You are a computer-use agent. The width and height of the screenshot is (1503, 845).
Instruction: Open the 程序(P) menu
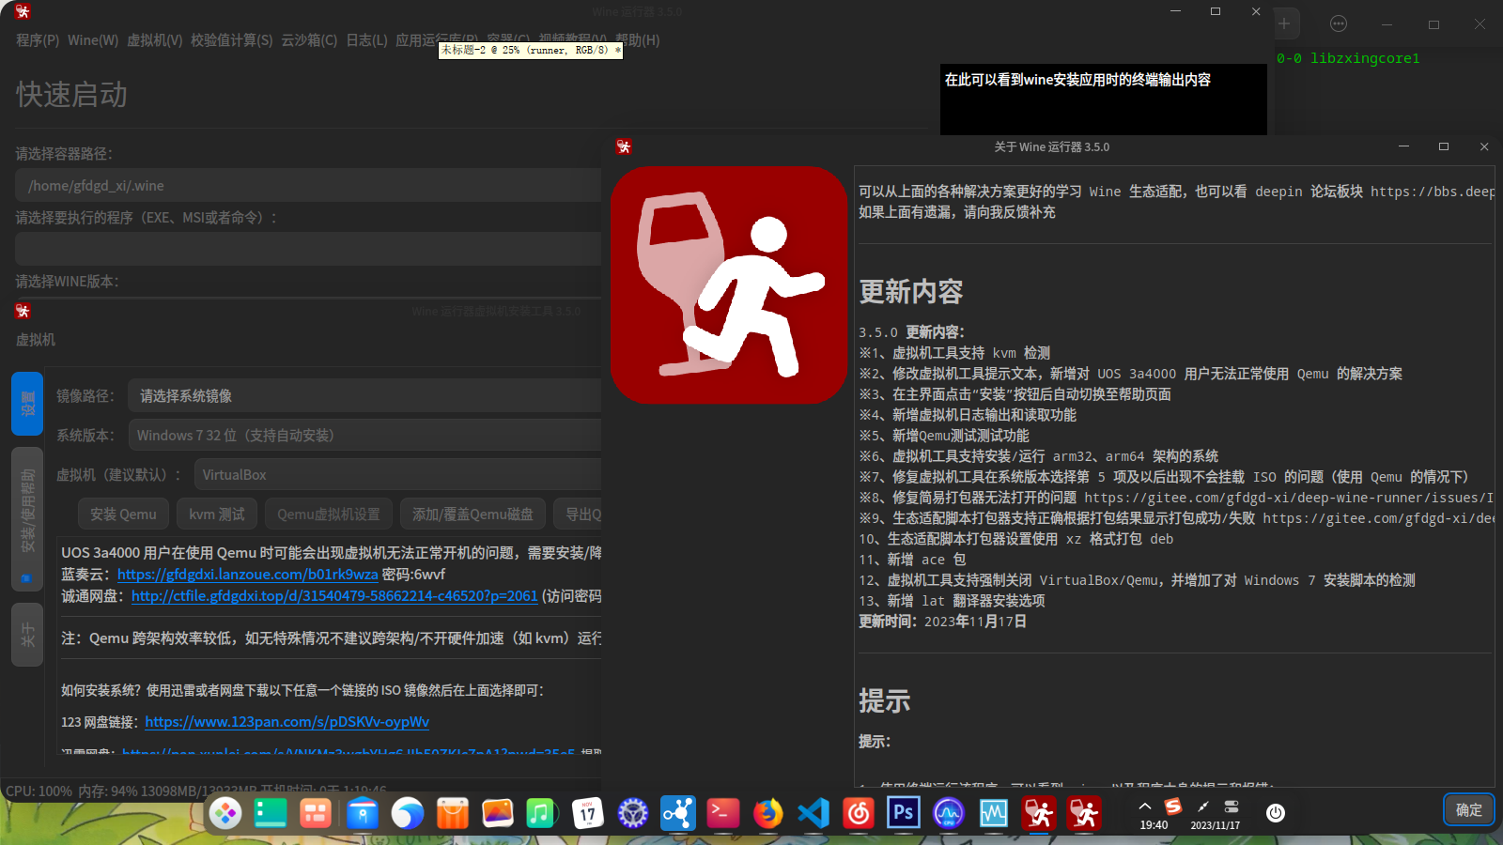[38, 40]
